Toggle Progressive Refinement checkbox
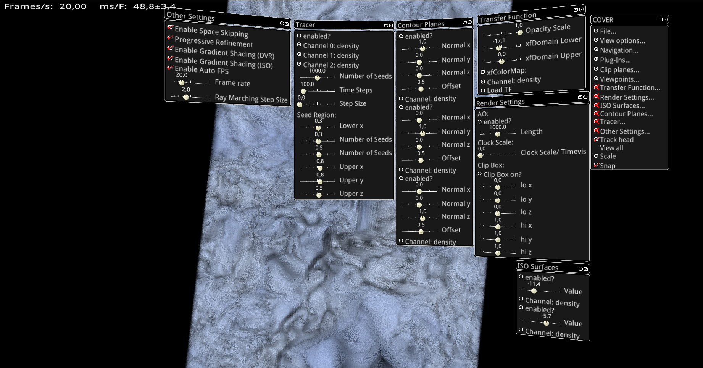Viewport: 703px width, 368px height. click(x=170, y=38)
